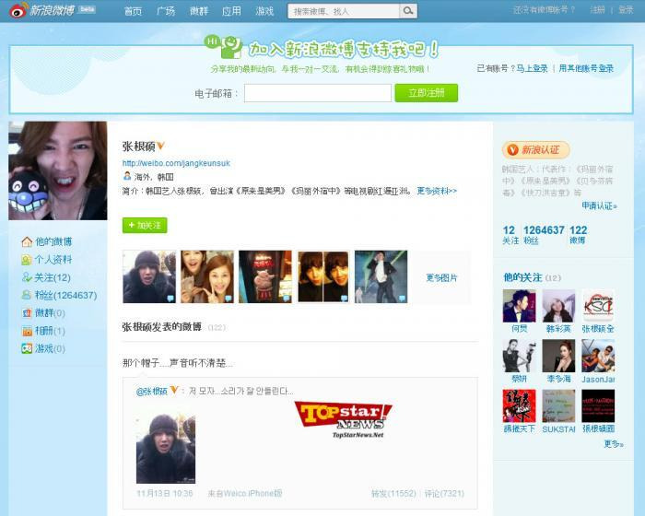The width and height of the screenshot is (645, 516).
Task: Click the 更多资料 link
Action: 437,191
